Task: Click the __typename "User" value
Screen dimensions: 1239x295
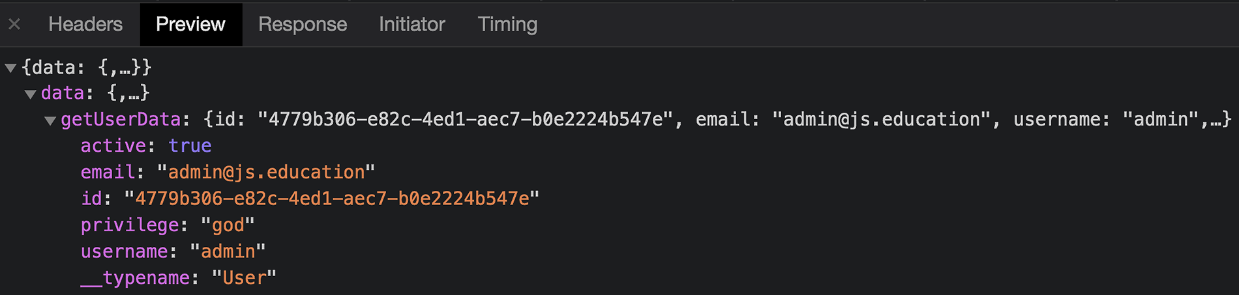Action: coord(244,278)
